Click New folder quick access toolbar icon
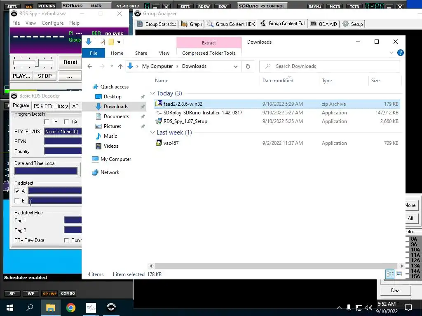The image size is (422, 316). [111, 42]
